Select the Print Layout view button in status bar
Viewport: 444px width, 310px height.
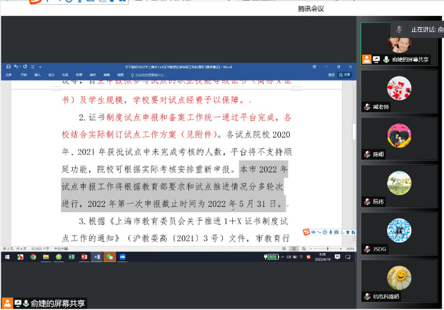tap(294, 249)
